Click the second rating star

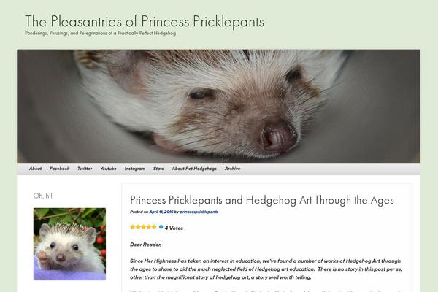pos(138,227)
